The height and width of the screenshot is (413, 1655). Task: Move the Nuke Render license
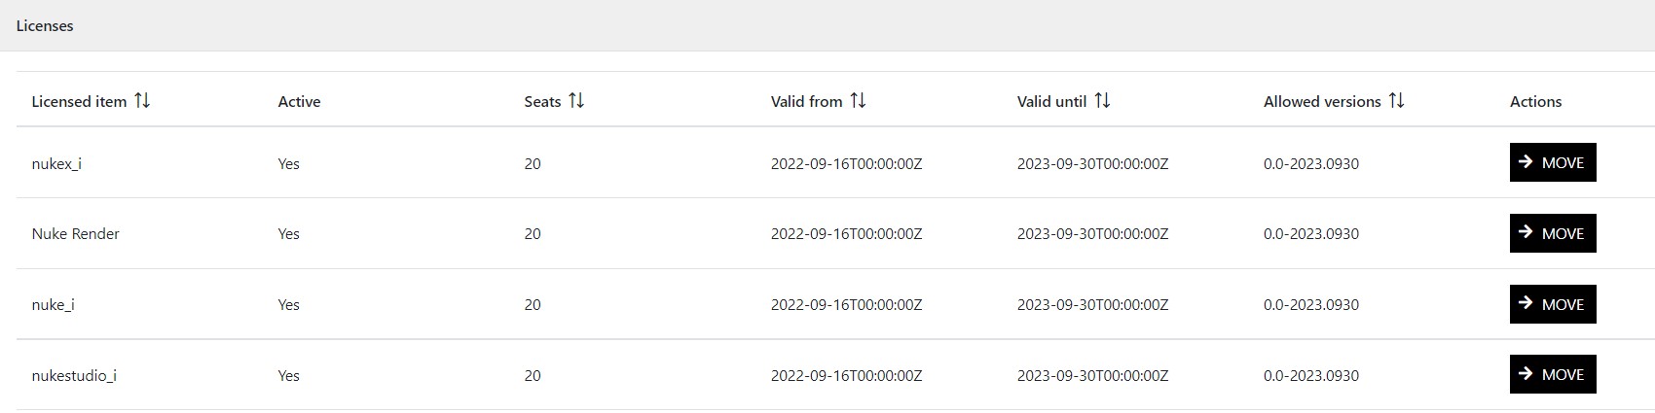[x=1552, y=233]
